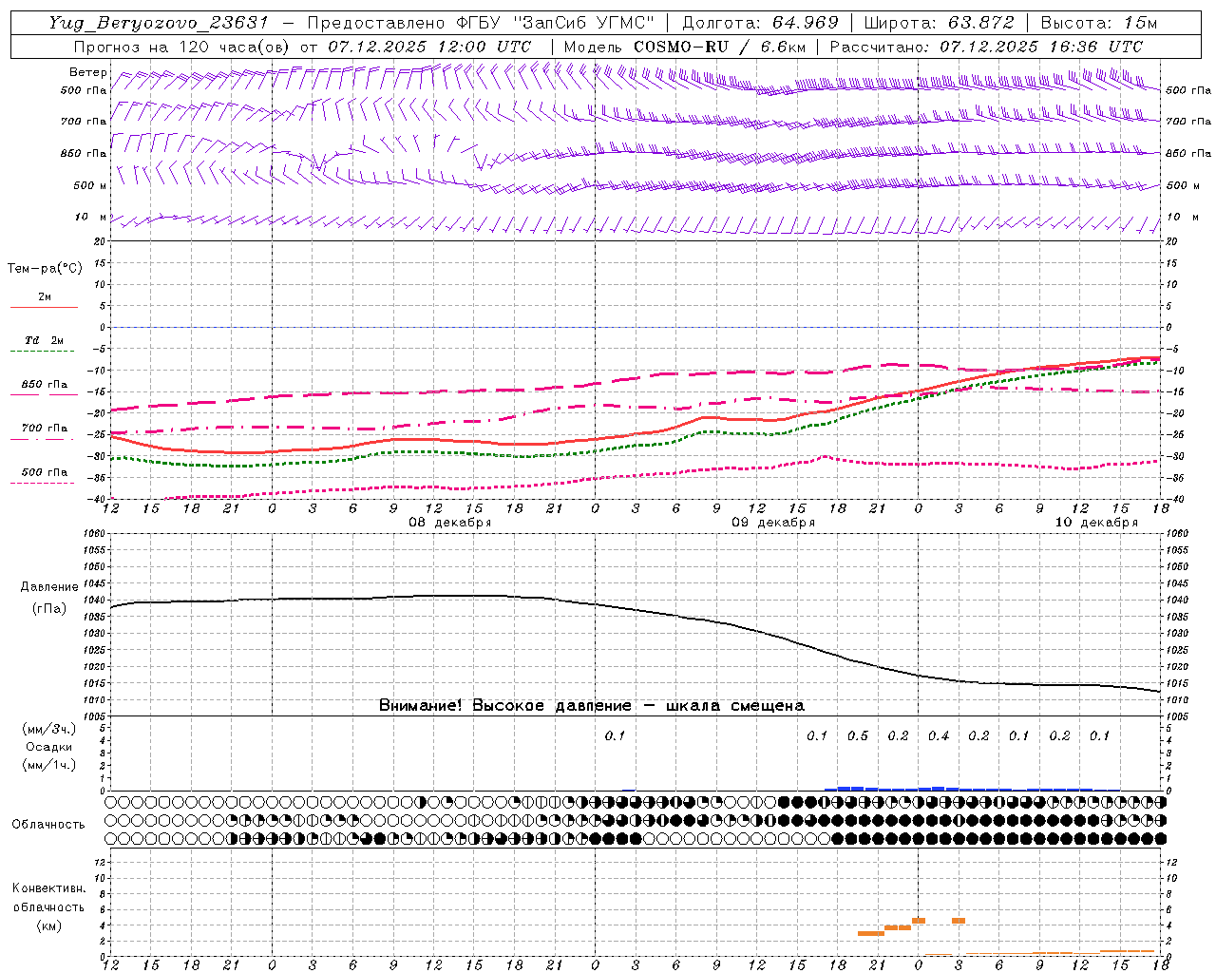Click the 10 декабря date label
This screenshot has width=1216, height=973.
coord(1096,523)
